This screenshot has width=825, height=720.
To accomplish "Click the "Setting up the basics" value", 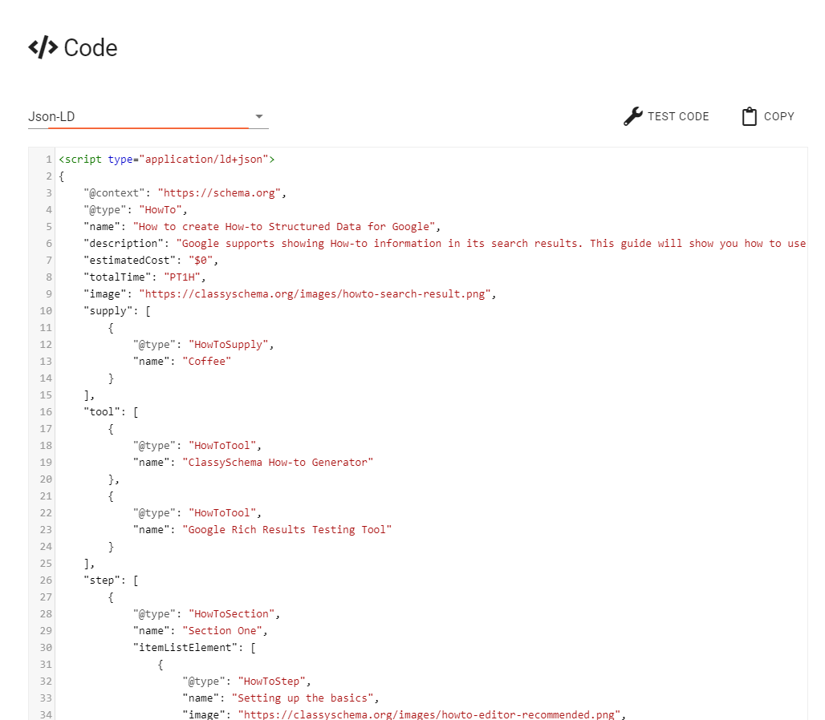I will [303, 698].
